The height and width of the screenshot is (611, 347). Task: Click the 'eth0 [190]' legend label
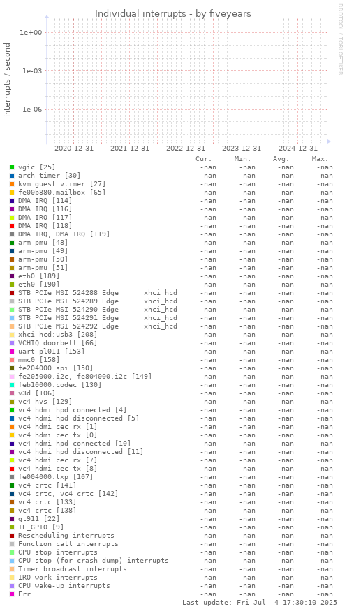point(39,285)
